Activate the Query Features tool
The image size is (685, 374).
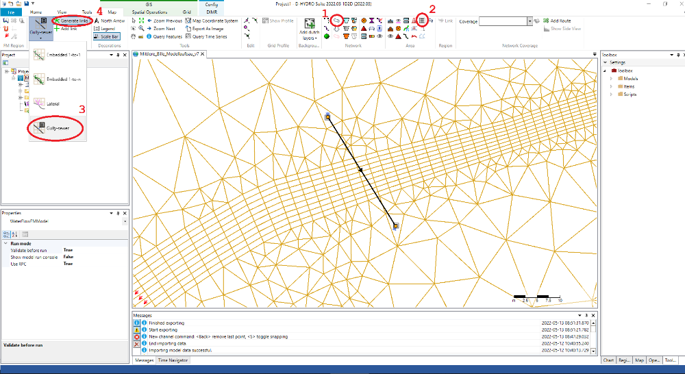tap(164, 37)
